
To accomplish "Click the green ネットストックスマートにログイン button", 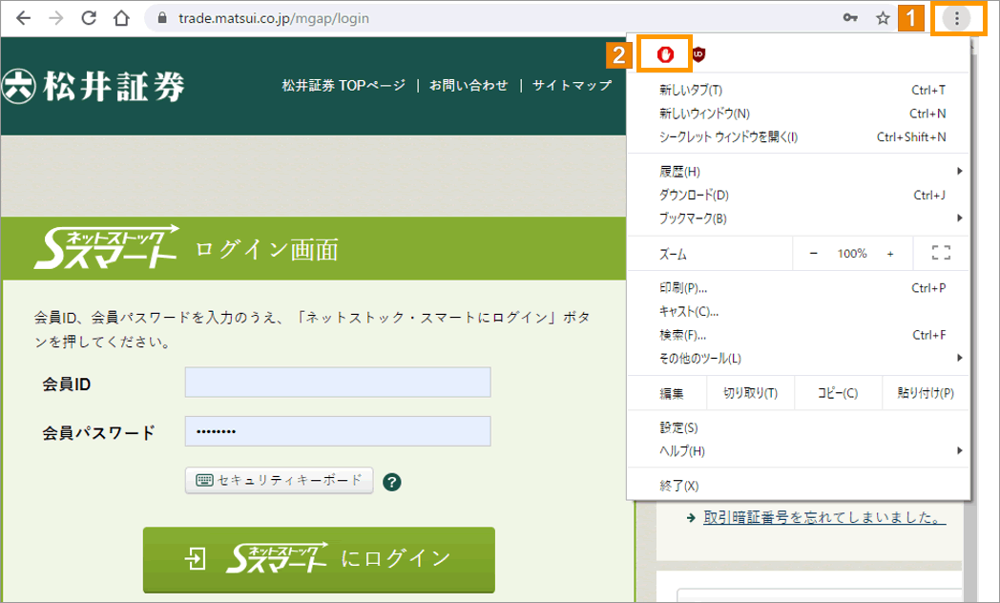I will click(x=319, y=560).
